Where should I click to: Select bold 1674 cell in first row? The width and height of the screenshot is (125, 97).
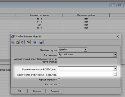click(39, 19)
